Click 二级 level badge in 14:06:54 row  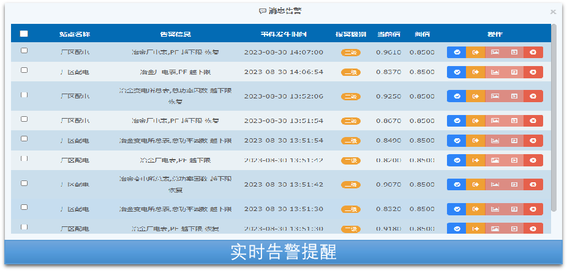click(350, 72)
